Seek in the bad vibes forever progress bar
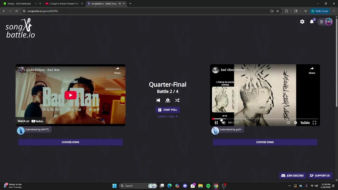The width and height of the screenshot is (338, 190). 265,119
